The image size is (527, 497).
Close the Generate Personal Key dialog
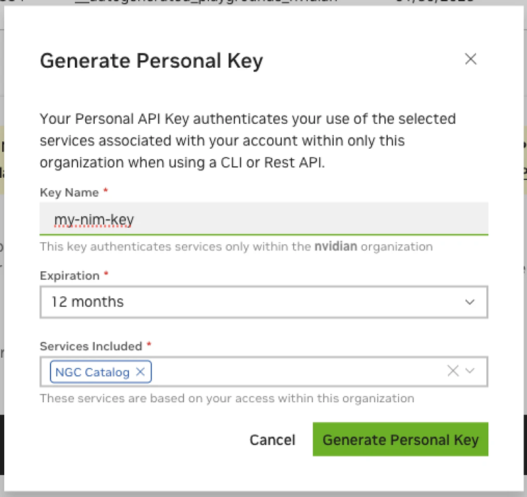(470, 59)
